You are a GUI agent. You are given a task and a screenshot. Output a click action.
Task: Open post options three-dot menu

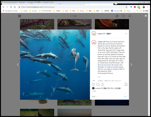click(x=126, y=34)
